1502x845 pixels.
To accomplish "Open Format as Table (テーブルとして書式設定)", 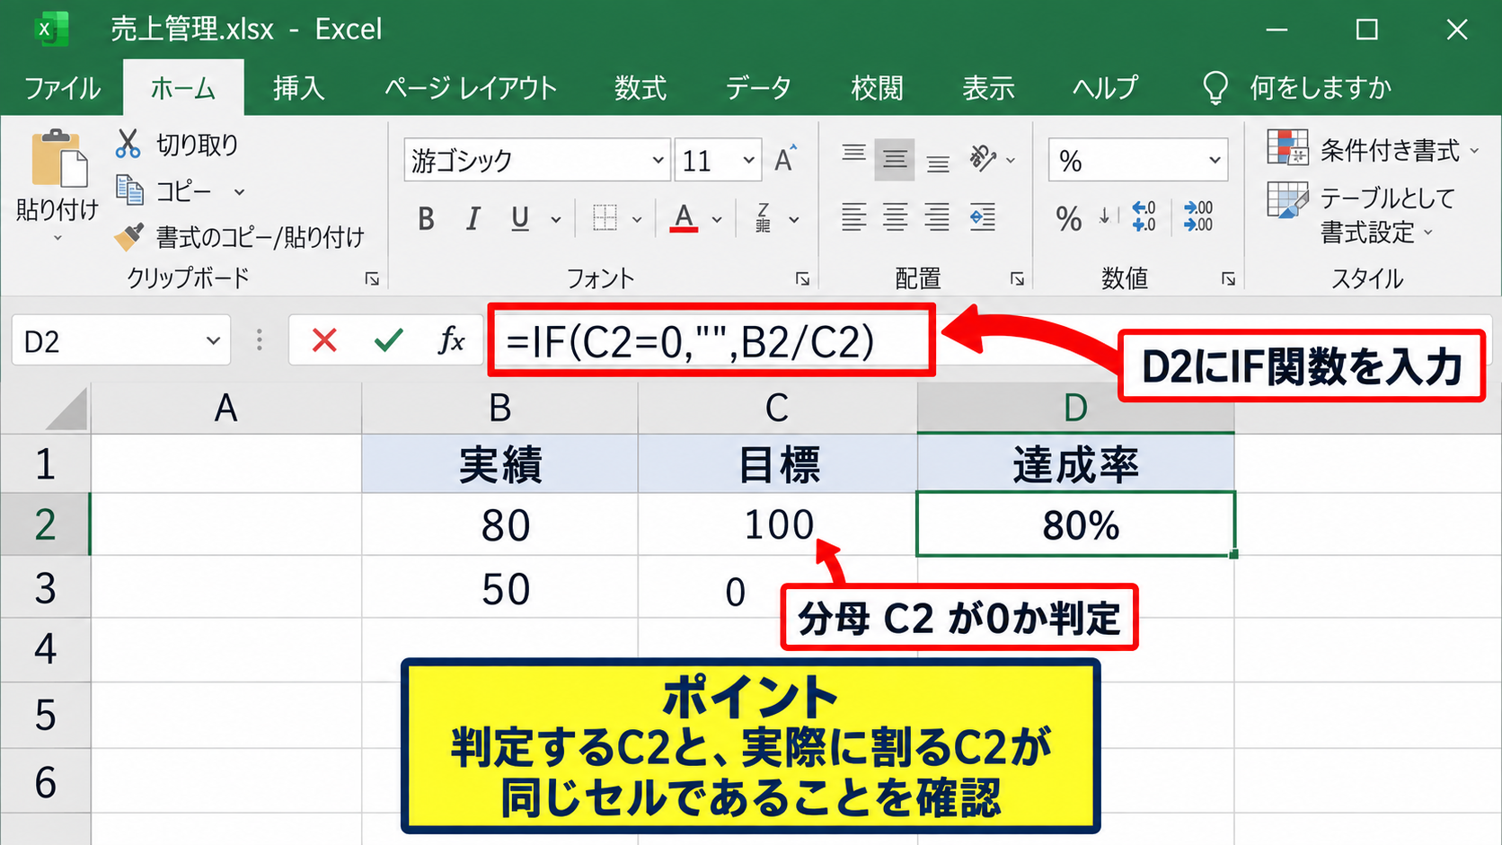I will click(1360, 214).
